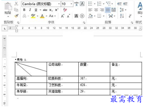This screenshot has height=108, width=145.
Task: Expand the Bullets dropdown arrow
Action: [95, 4]
